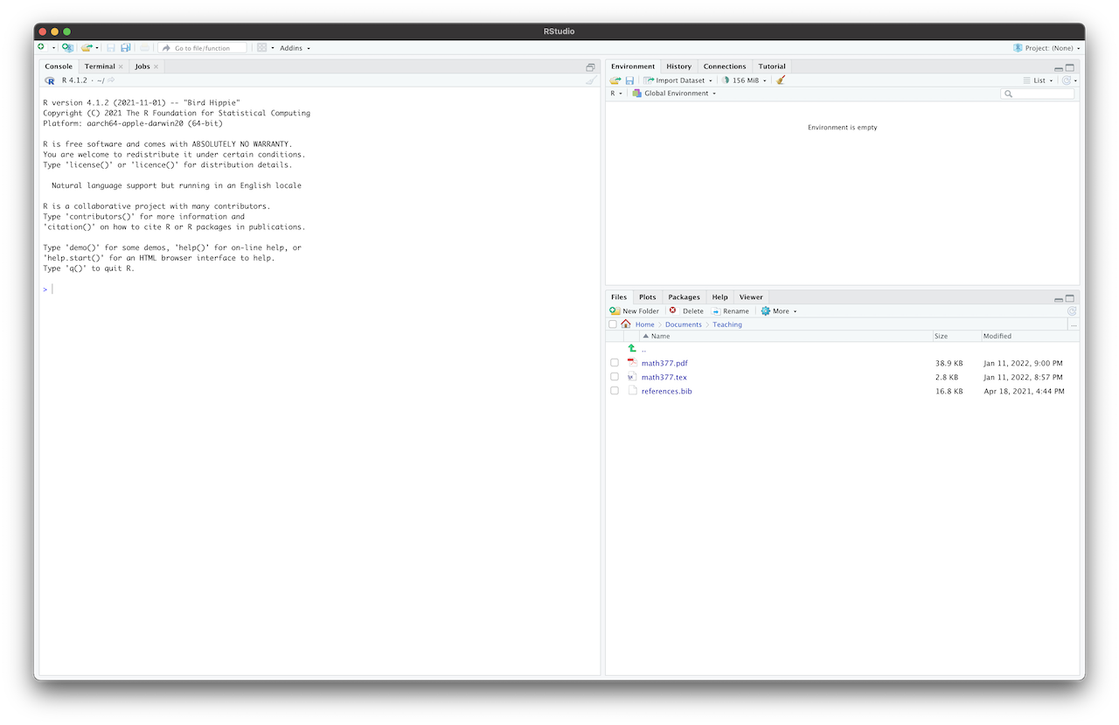Select the Packages tab
Screen dimensions: 1119x725
pyautogui.click(x=684, y=297)
